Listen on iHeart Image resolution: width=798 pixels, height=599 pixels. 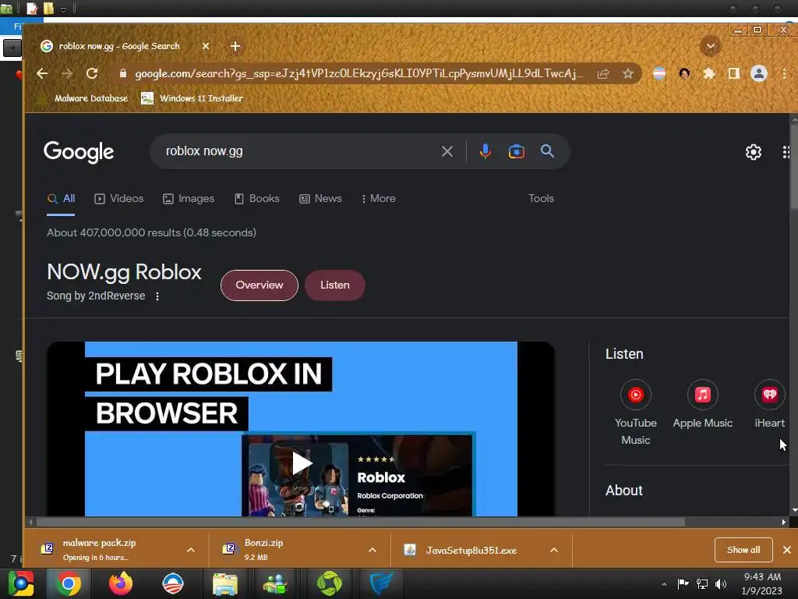(x=769, y=405)
